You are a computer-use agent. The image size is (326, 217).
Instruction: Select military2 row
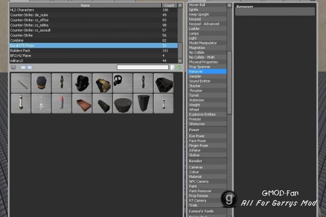pyautogui.click(x=93, y=61)
